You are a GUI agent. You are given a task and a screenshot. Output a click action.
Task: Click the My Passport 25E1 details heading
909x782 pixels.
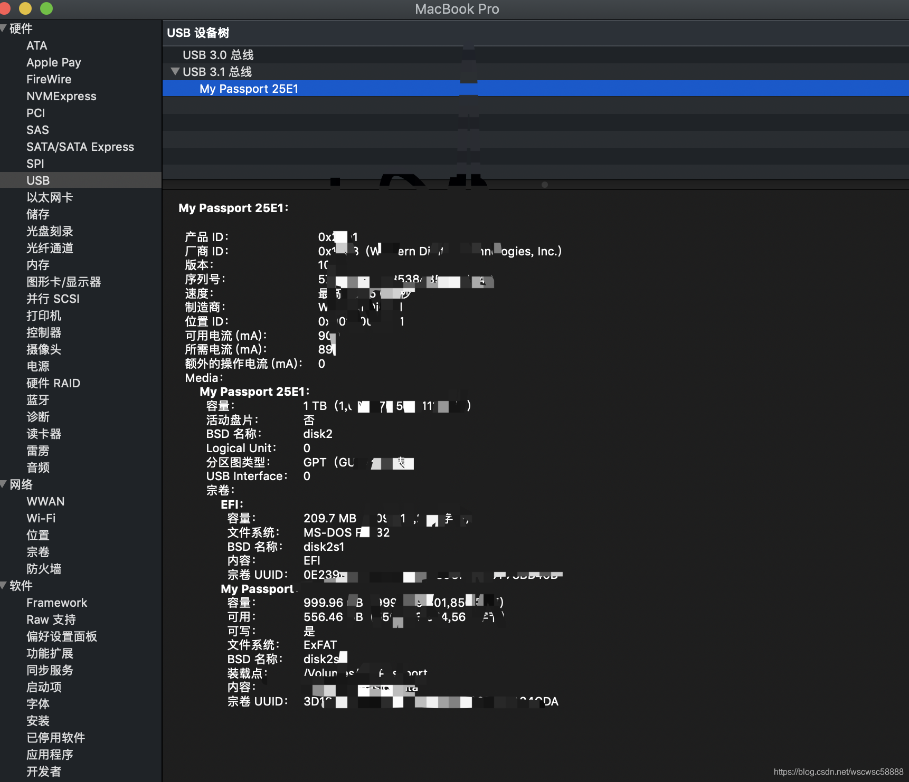tap(233, 208)
